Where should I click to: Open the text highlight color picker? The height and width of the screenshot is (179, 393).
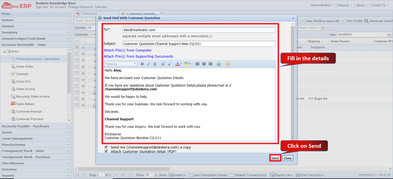[188, 64]
